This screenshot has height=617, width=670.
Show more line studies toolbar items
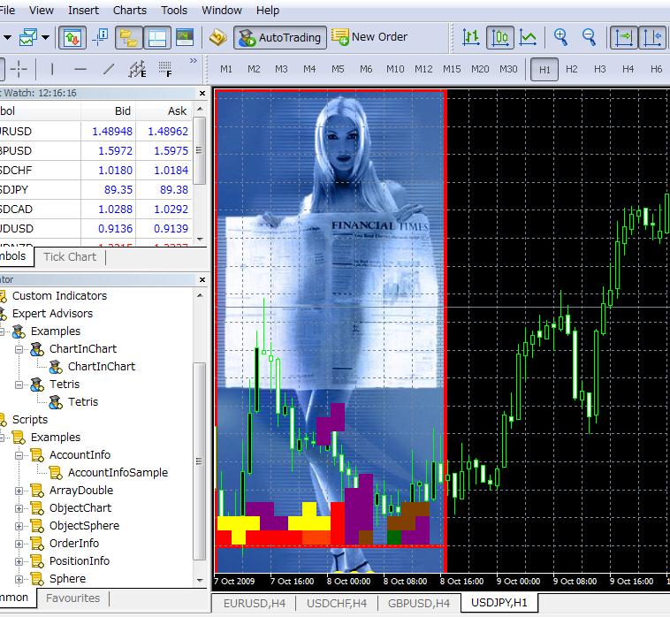point(194,61)
